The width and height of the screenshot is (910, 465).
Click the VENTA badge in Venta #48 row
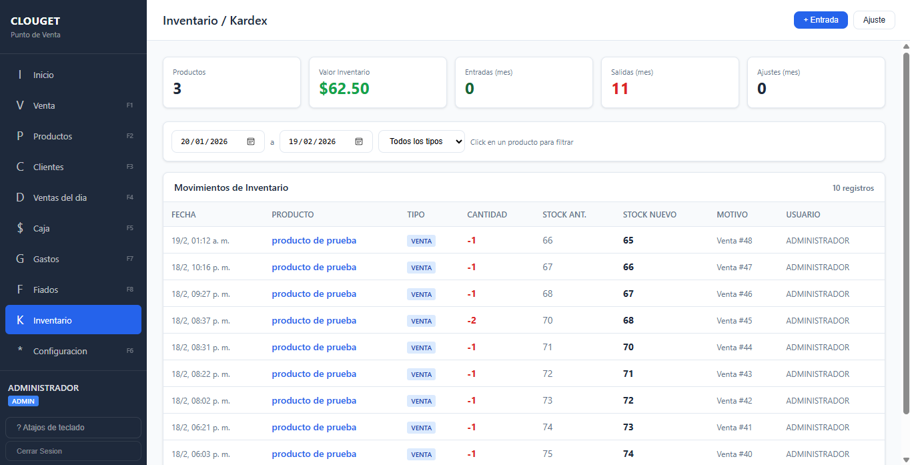421,241
